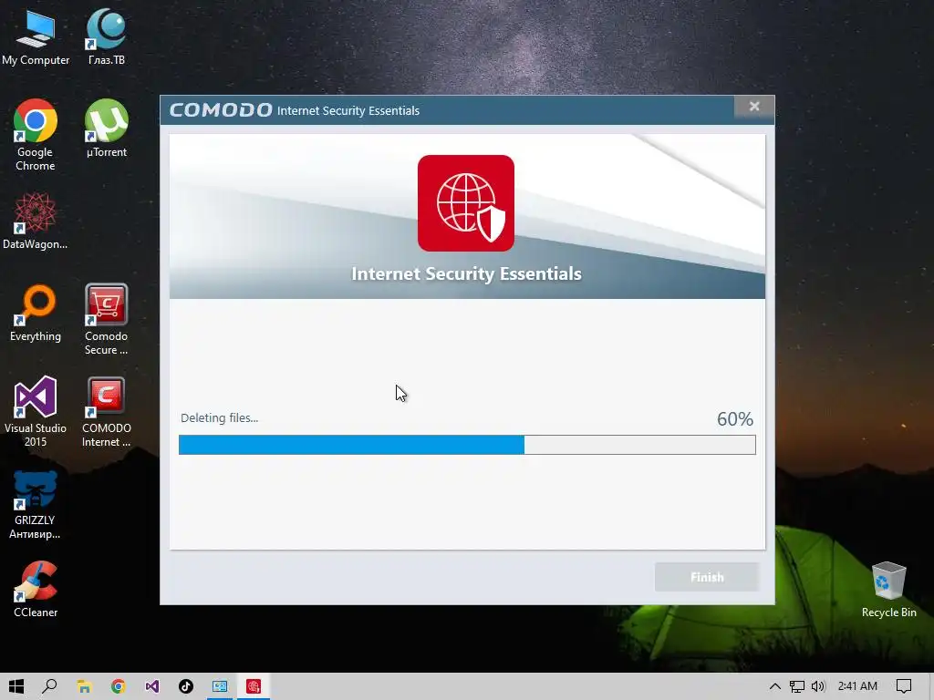934x700 pixels.
Task: Open notification action center
Action: [904, 686]
